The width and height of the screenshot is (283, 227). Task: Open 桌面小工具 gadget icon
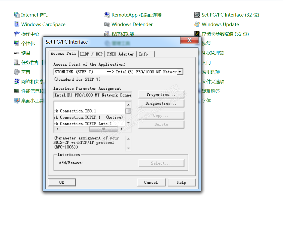click(17, 100)
